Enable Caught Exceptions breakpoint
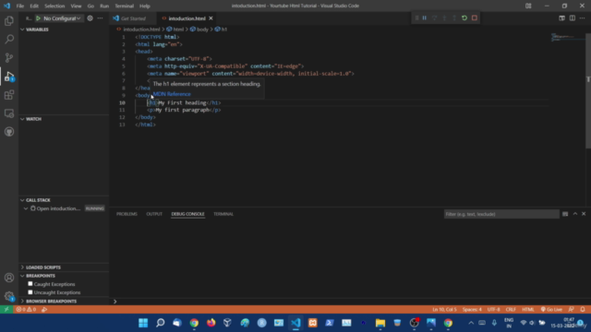The width and height of the screenshot is (591, 332). 30,284
